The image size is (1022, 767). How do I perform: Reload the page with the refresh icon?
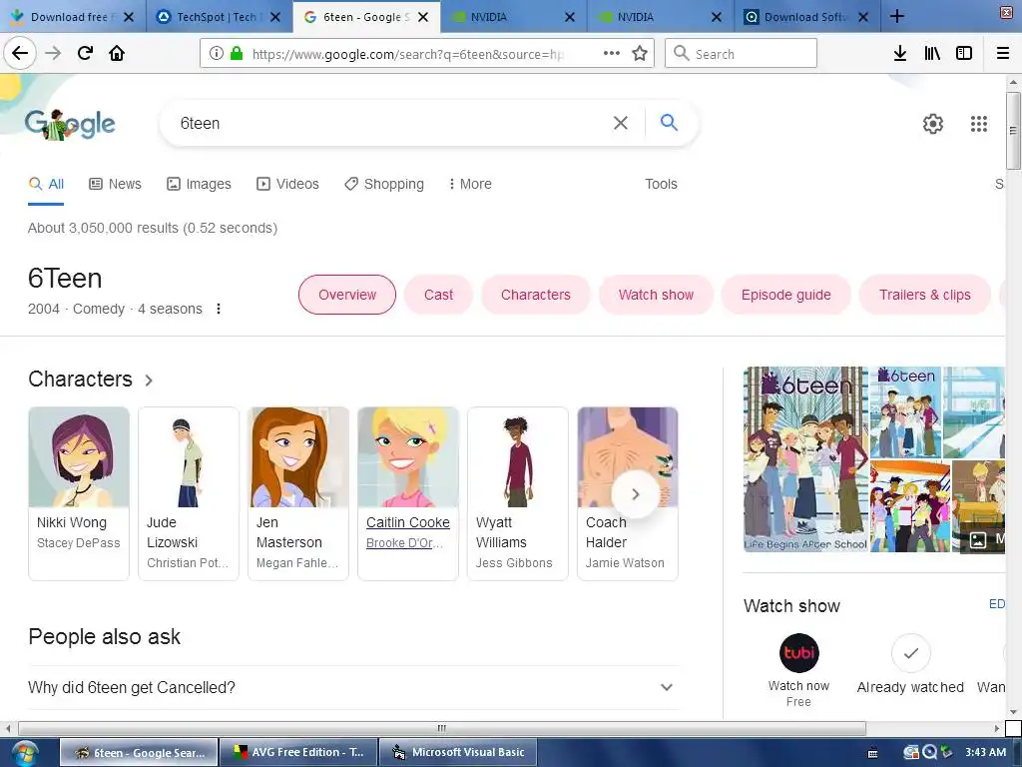86,53
